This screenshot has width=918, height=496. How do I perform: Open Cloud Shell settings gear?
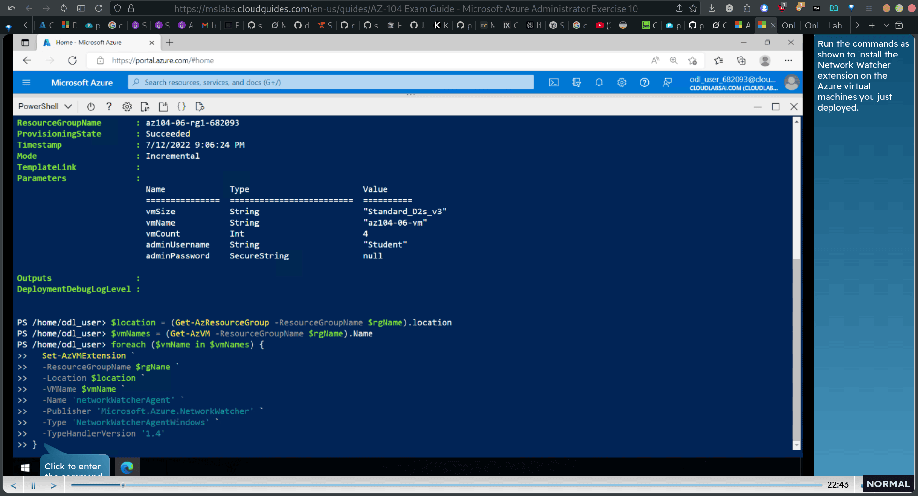point(127,106)
